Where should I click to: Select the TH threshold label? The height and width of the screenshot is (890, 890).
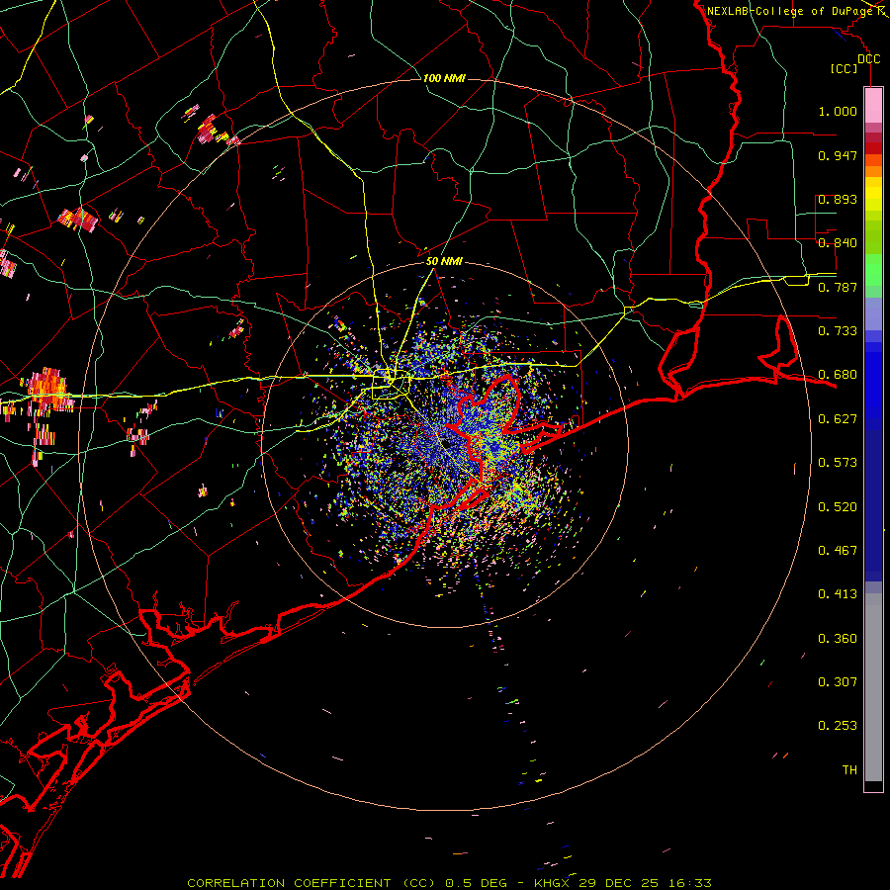(849, 770)
